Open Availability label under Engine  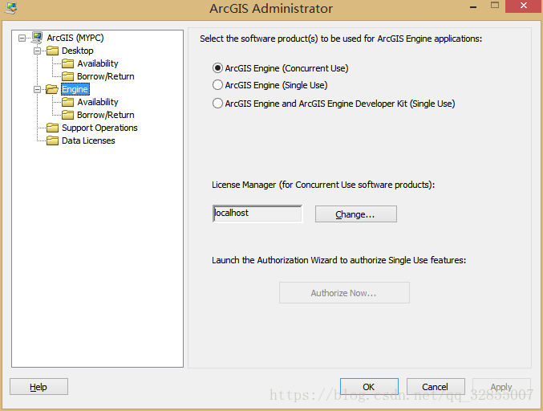point(98,102)
